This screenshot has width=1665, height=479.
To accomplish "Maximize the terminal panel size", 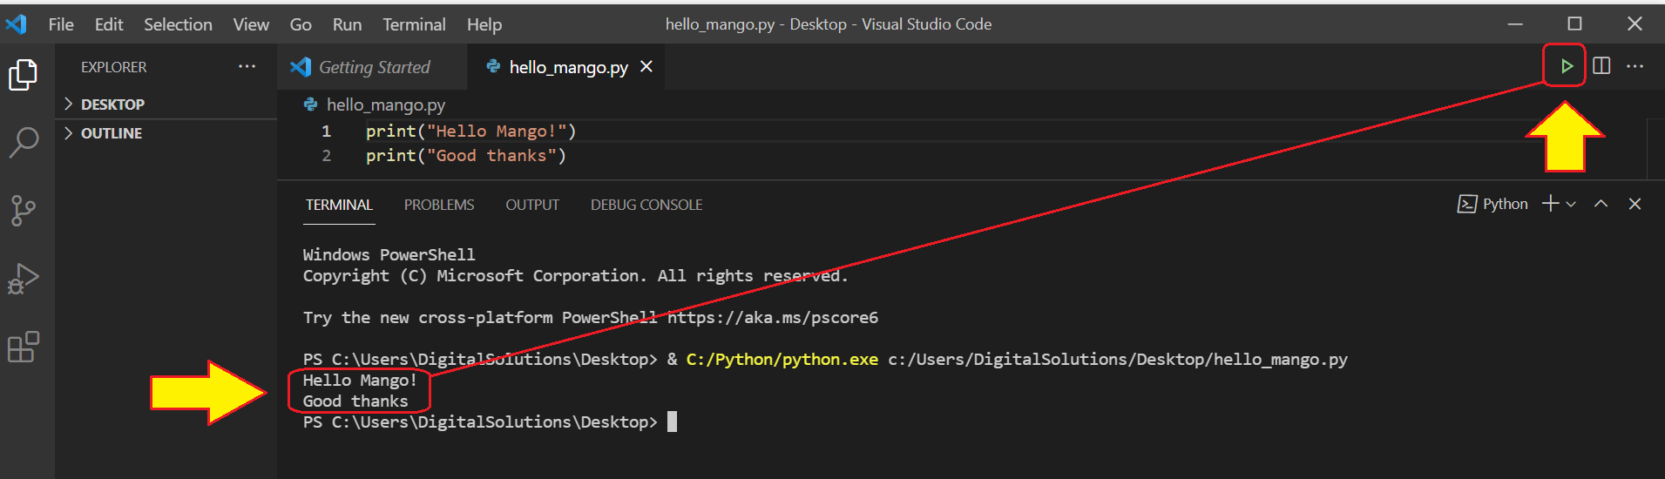I will coord(1601,204).
